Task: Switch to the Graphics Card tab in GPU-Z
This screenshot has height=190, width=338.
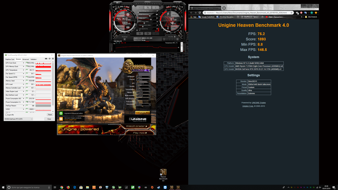Action: 10,59
